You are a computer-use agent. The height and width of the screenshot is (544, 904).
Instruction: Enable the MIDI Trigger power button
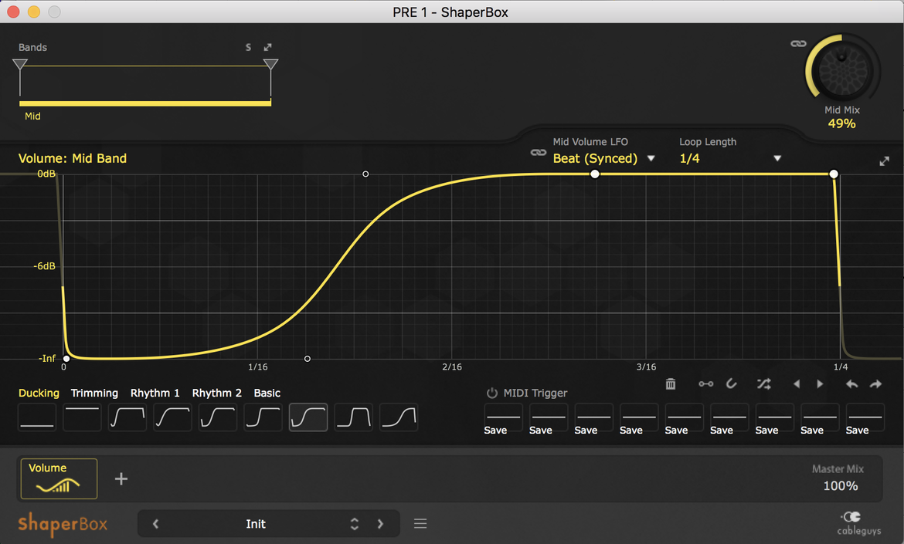point(491,394)
